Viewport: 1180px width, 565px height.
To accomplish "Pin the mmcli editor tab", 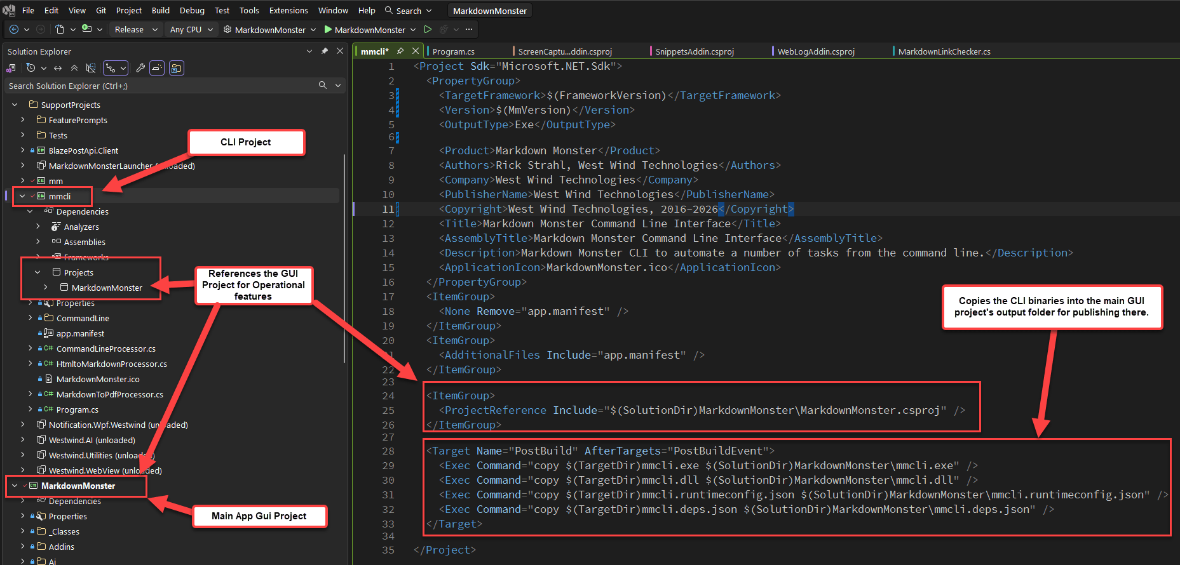I will click(400, 51).
